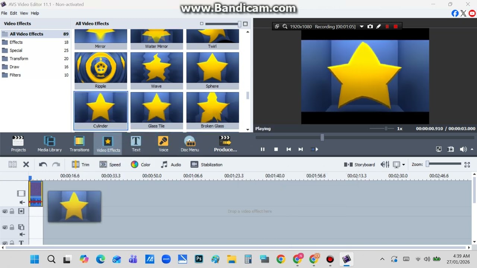Select the Broken Glass effect thumbnail
The width and height of the screenshot is (477, 268).
(x=212, y=111)
